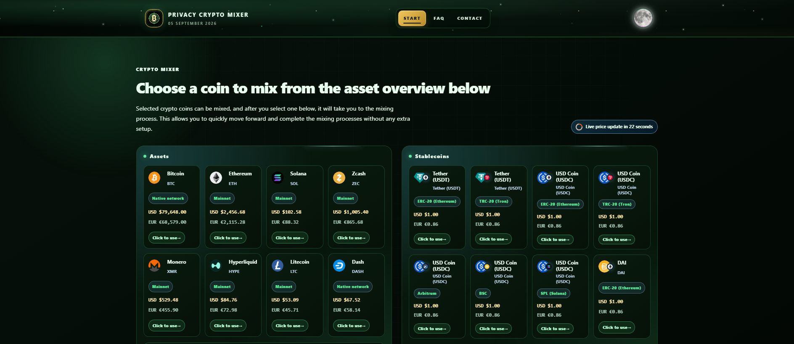Click the Tether ERC-20 icon
This screenshot has width=794, height=344.
tap(421, 177)
